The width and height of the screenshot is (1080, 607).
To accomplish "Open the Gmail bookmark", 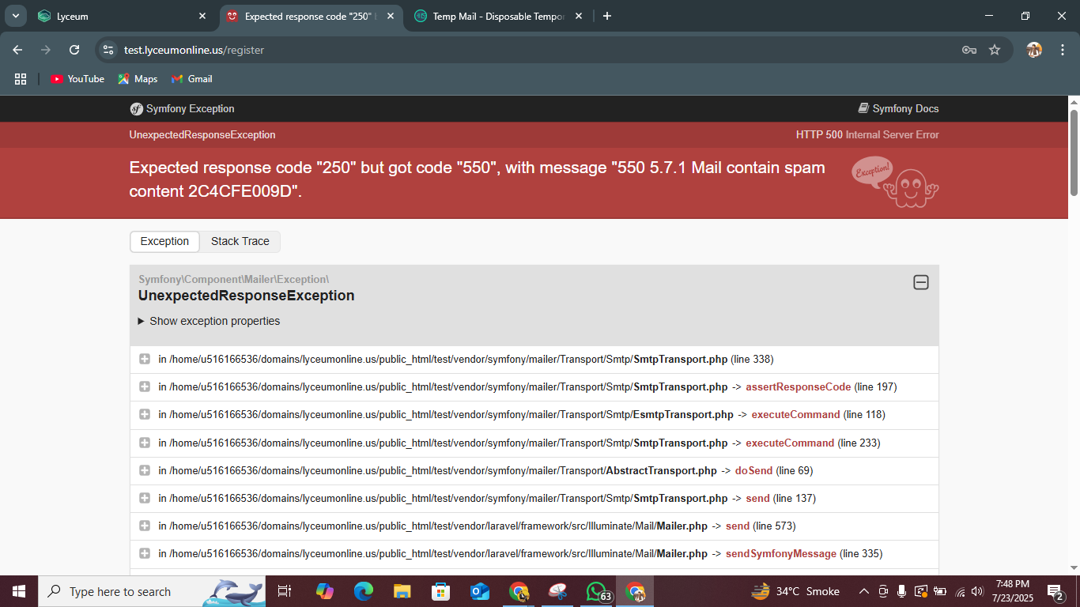I will (x=192, y=79).
